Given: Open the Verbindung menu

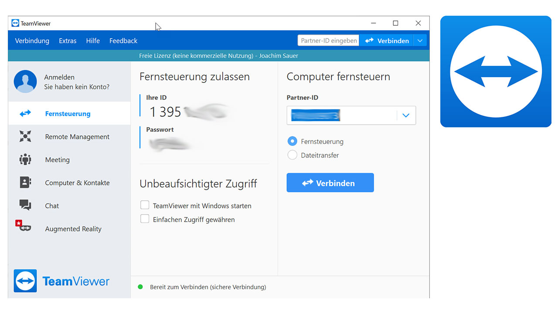Looking at the screenshot, I should click(32, 41).
